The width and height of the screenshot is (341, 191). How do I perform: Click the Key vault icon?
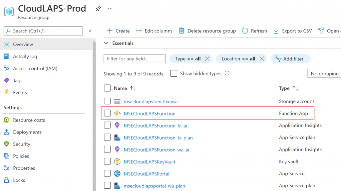tap(117, 161)
